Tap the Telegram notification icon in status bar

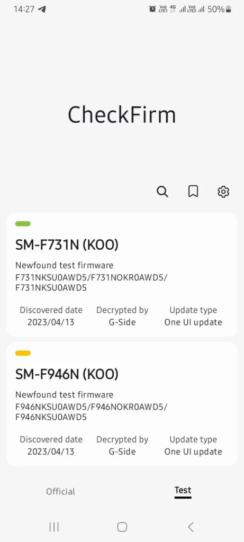42,10
